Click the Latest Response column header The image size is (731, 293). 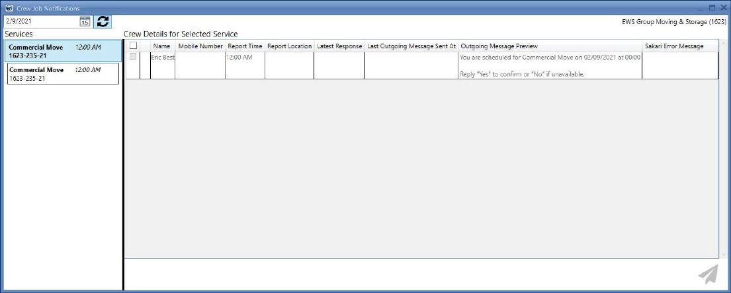click(339, 46)
